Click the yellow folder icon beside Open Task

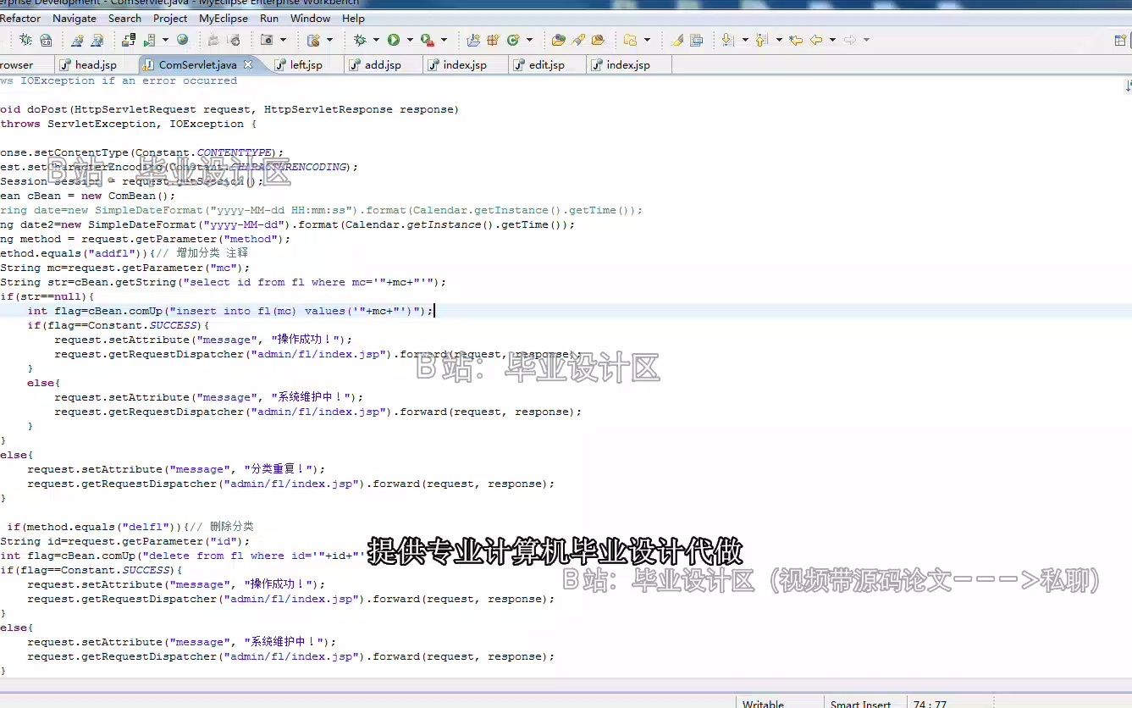click(630, 40)
